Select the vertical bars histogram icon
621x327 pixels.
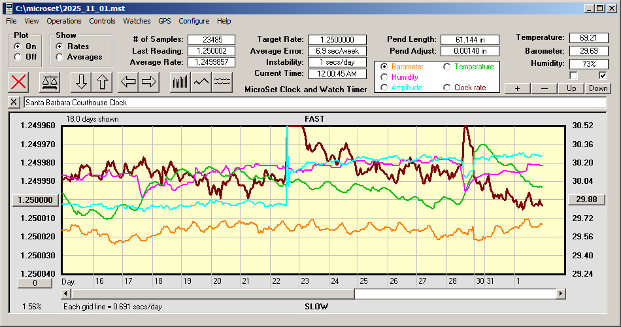click(x=179, y=82)
